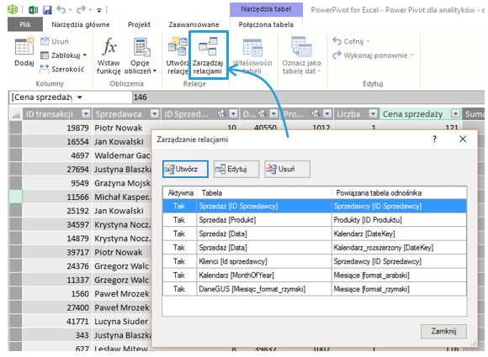Click transaction ID cell 41771

57,321
